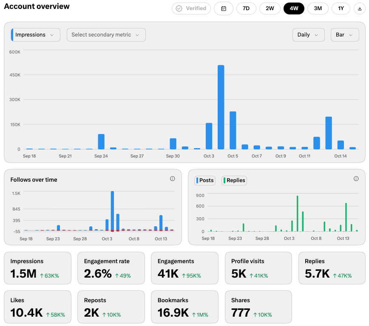Viewport: 369px width, 326px height.
Task: Click the Sep 30 axis label
Action: [173, 156]
